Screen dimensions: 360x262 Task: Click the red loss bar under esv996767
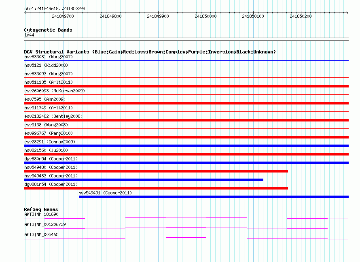coord(186,137)
